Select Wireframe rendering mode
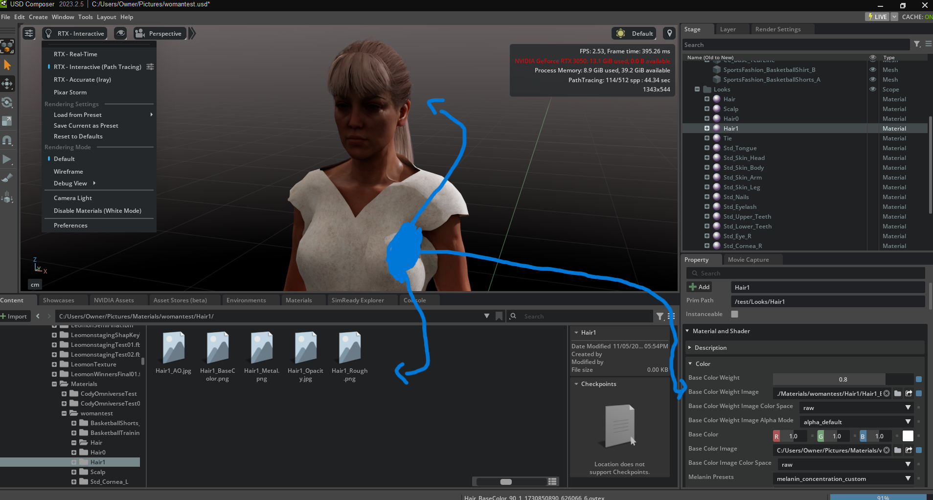 (68, 171)
